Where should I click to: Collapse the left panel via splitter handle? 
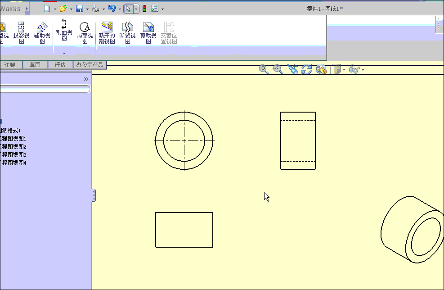(x=94, y=195)
